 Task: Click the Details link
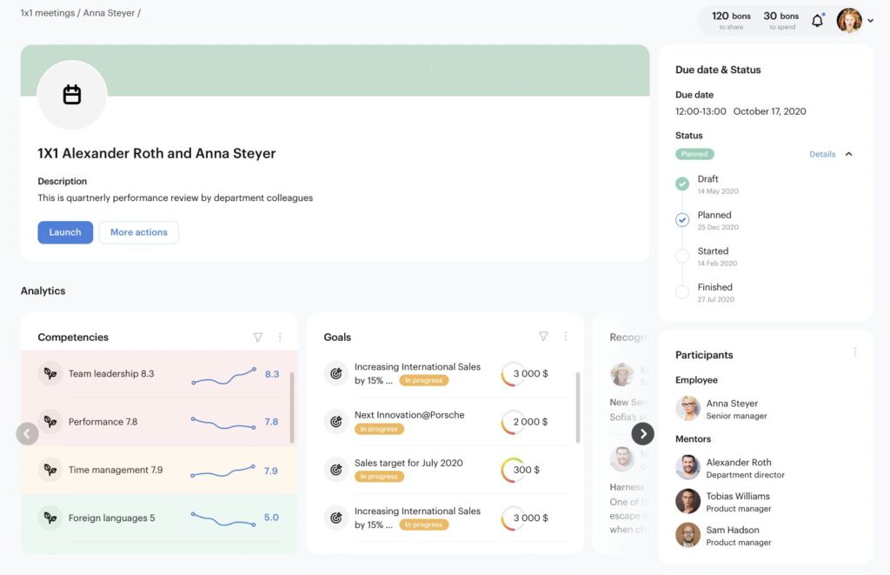[822, 154]
